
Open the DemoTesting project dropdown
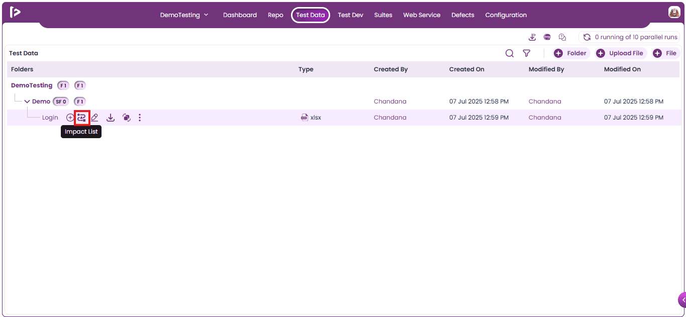click(x=184, y=15)
